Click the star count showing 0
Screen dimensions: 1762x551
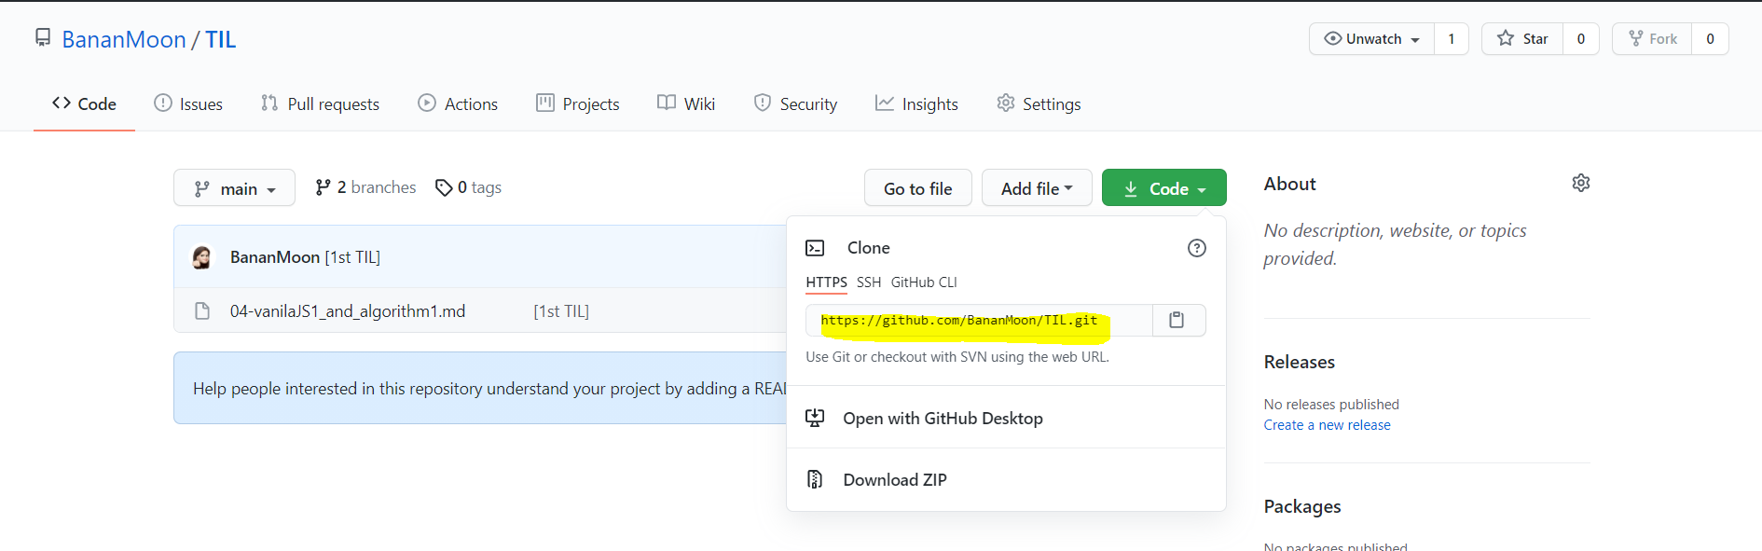click(x=1581, y=38)
